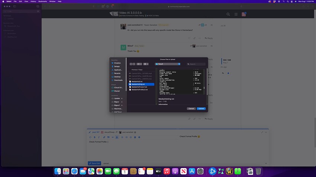Image resolution: width=316 pixels, height=177 pixels.
Task: Click Save Edit button
Action: (x=94, y=163)
